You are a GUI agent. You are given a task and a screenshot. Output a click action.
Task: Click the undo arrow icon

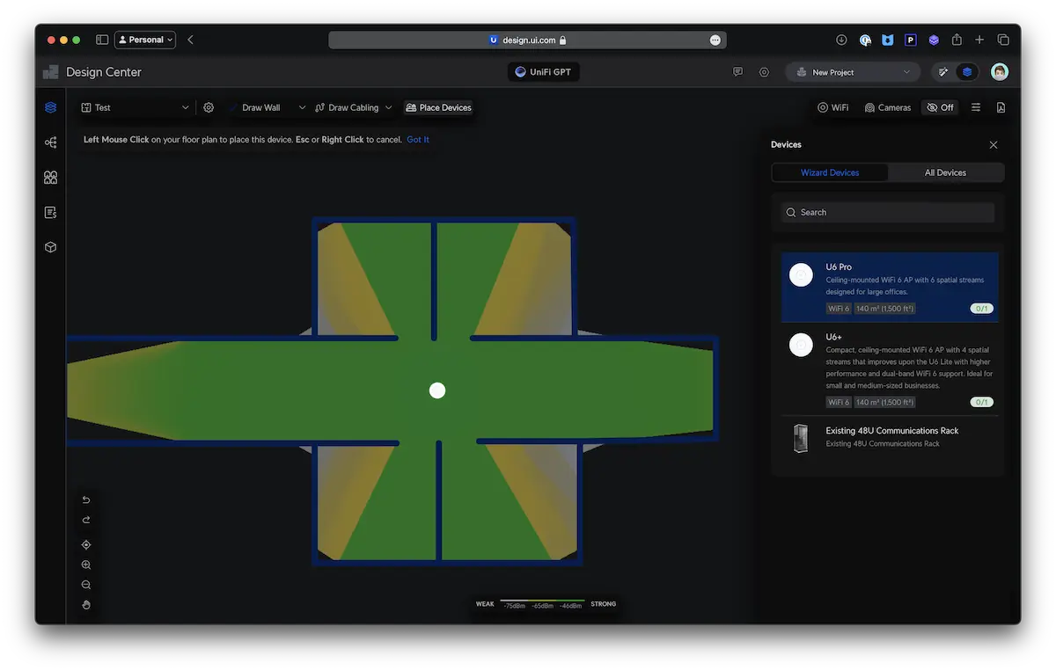tap(86, 500)
